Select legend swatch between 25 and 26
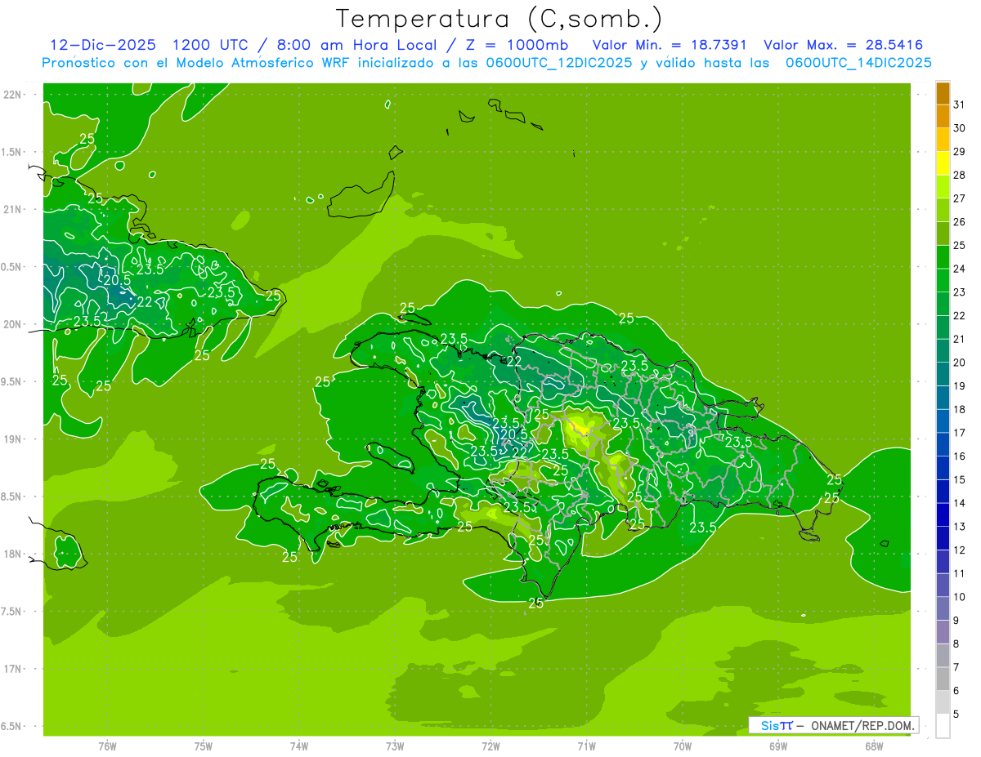 [x=943, y=234]
